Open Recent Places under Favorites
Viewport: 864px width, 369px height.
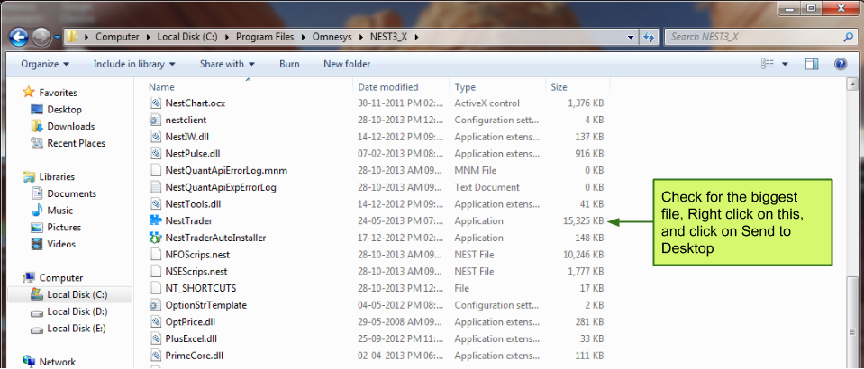76,143
